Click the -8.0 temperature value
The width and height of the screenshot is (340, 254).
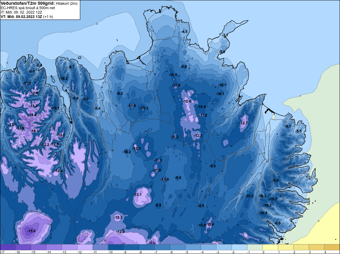[277, 223]
